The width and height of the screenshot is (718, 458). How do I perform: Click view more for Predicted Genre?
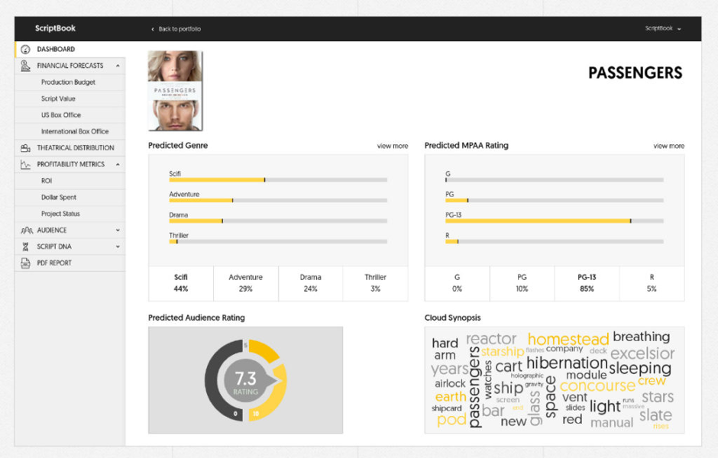pos(392,146)
